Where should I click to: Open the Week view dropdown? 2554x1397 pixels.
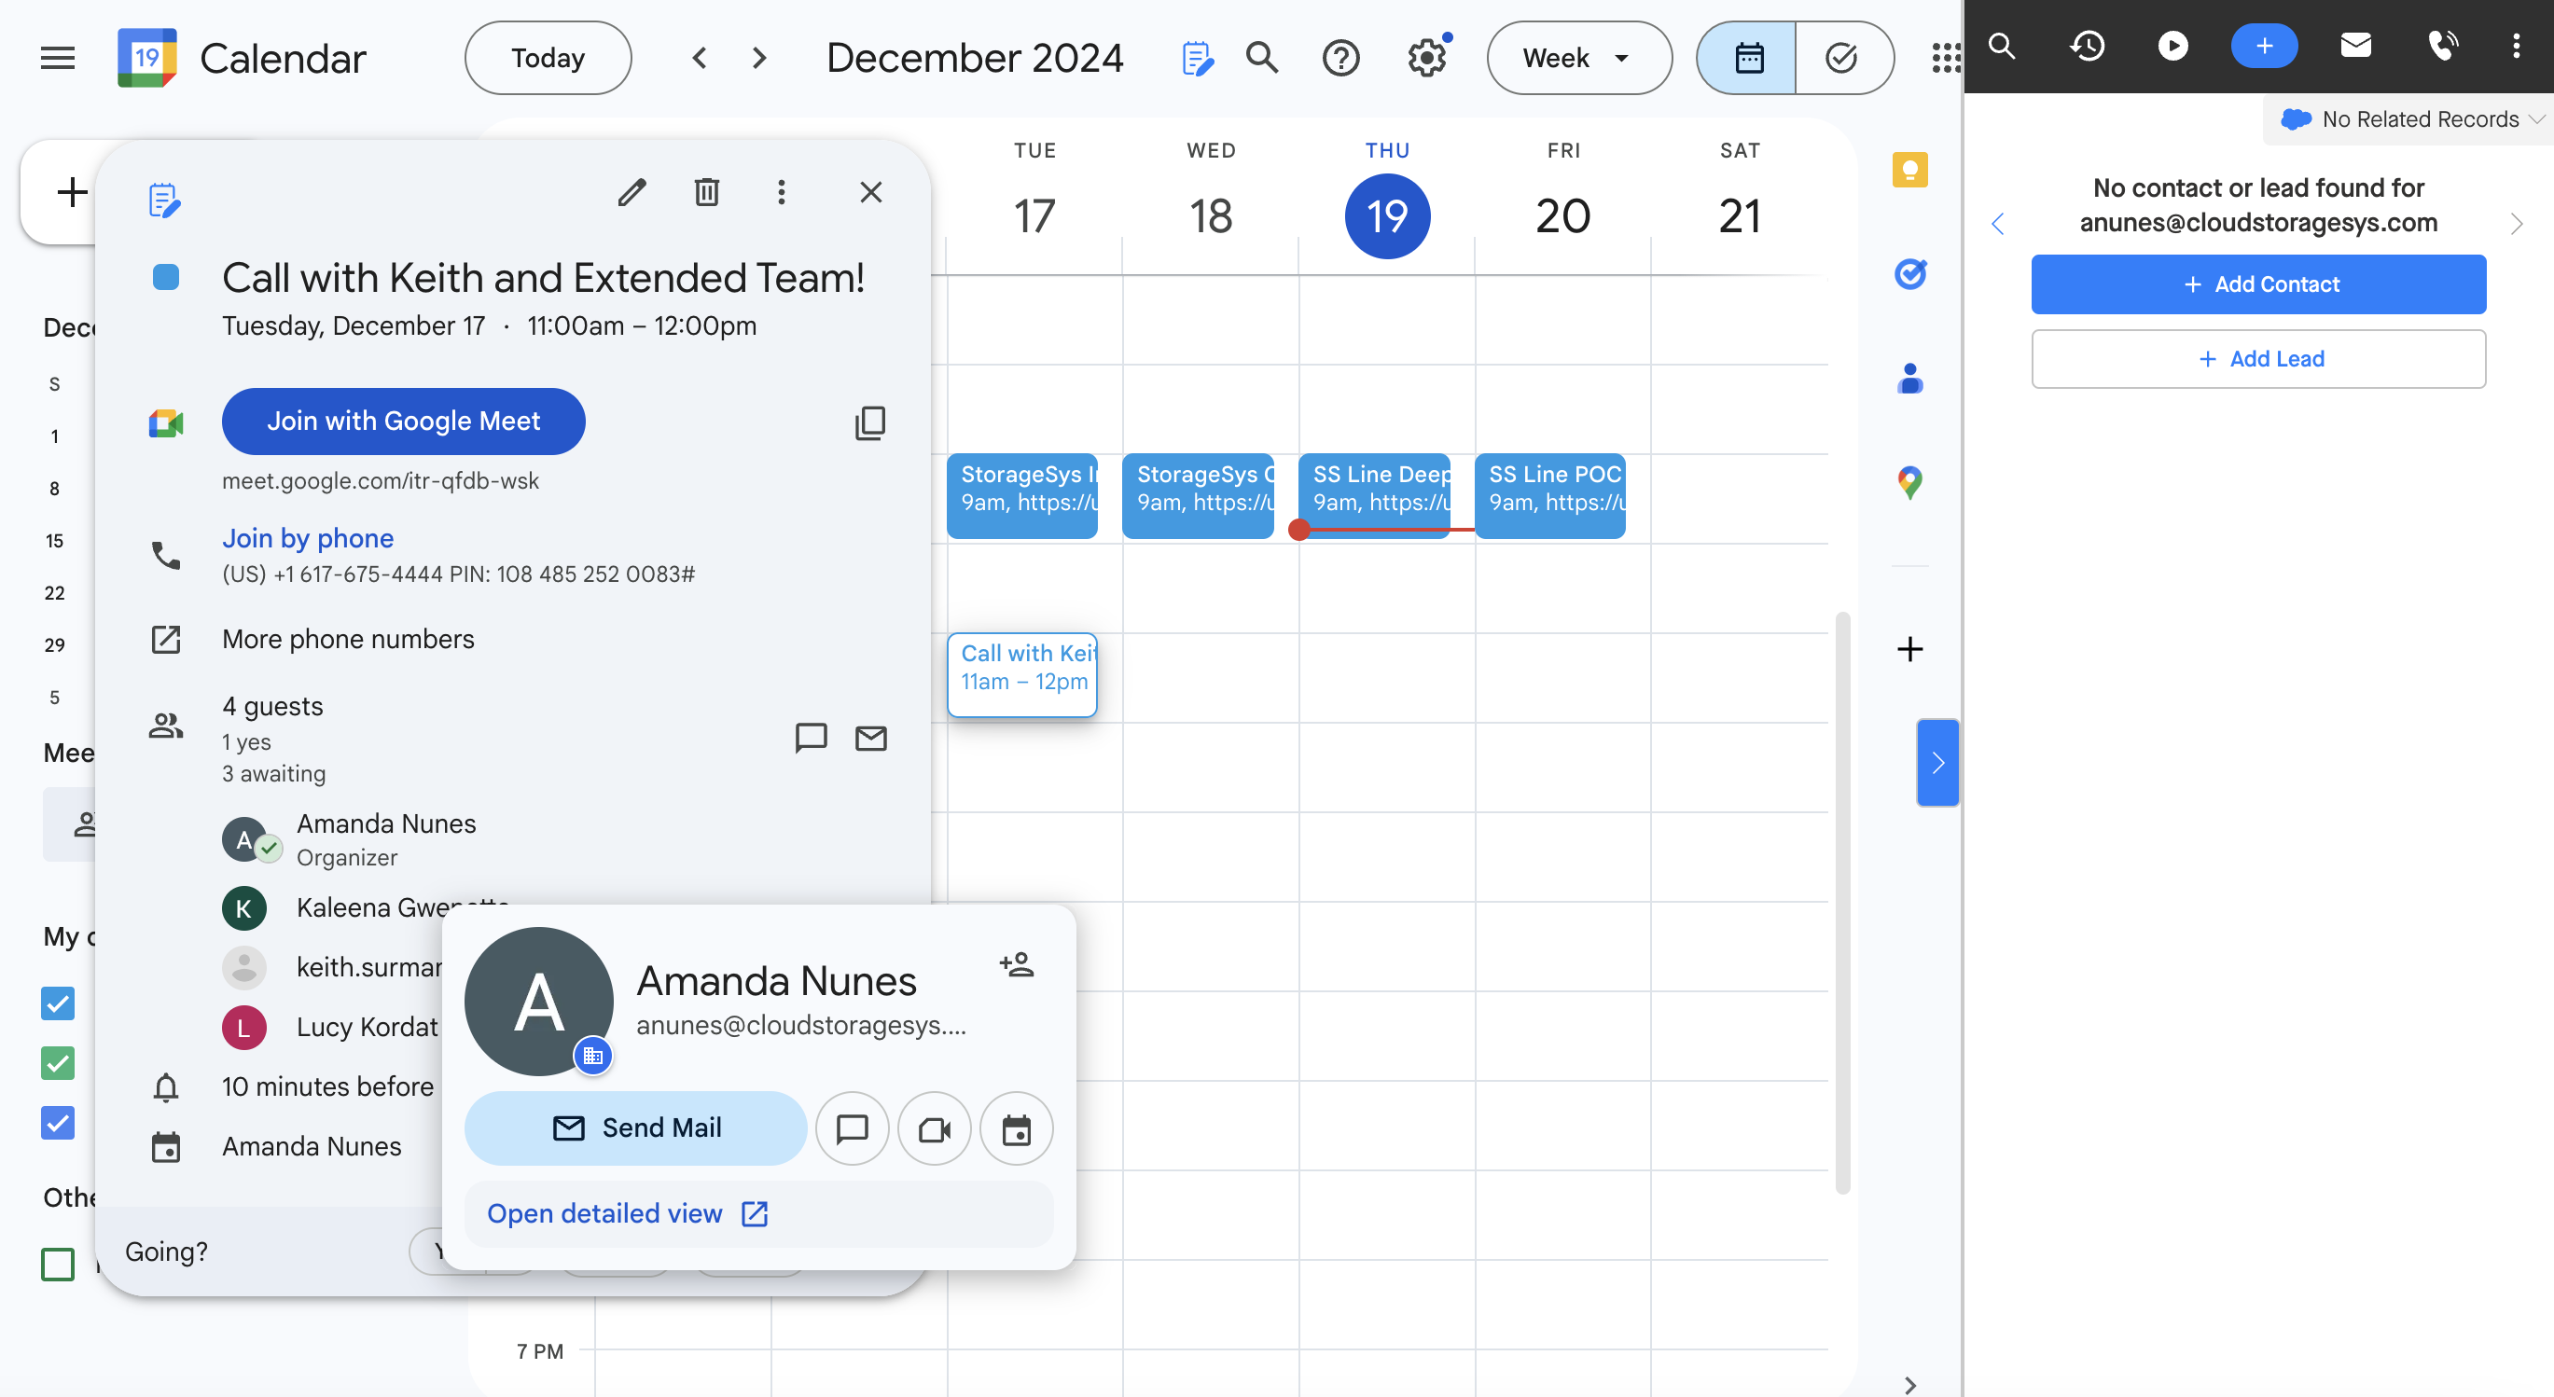[x=1577, y=59]
